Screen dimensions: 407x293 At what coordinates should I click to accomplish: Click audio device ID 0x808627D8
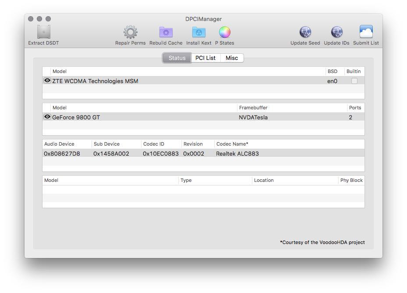(x=62, y=153)
